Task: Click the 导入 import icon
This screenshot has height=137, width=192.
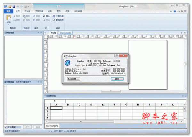Action: 44,16
